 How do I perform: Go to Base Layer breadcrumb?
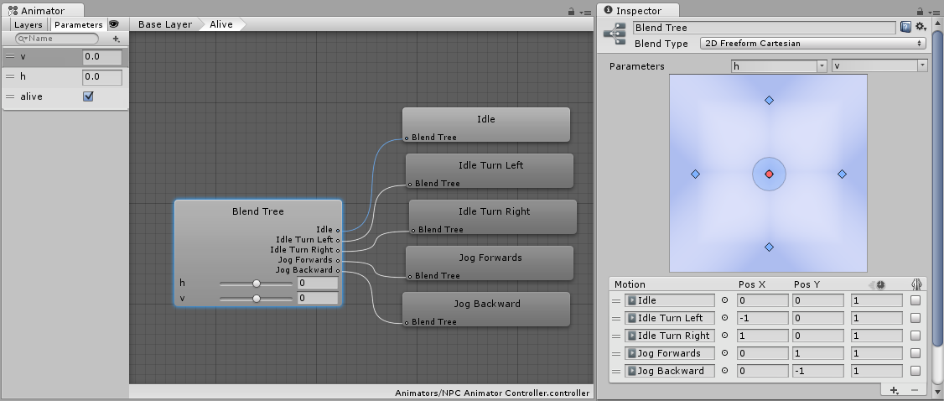(164, 24)
